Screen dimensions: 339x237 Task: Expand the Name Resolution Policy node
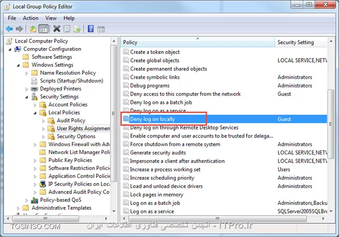(26, 73)
